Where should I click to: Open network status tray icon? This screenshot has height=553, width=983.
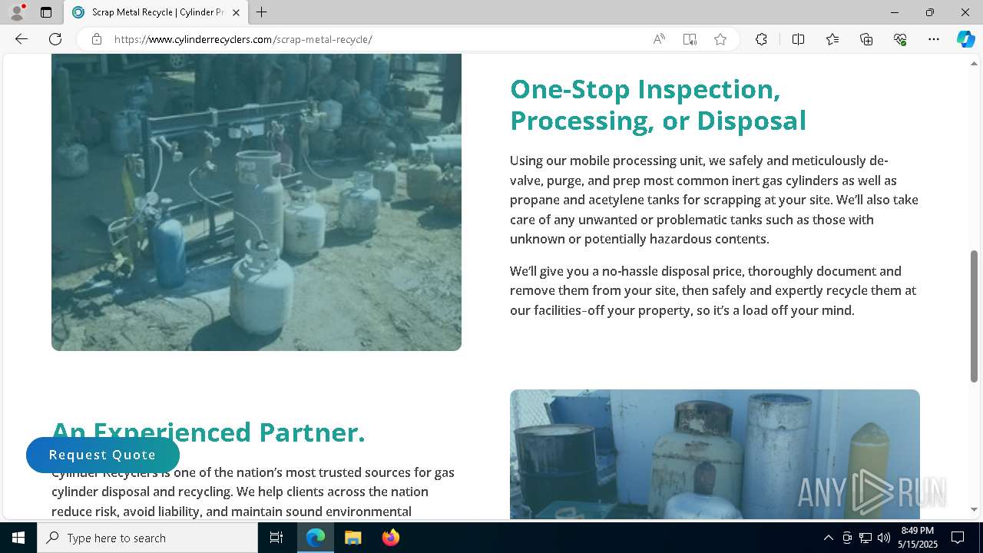coord(866,538)
